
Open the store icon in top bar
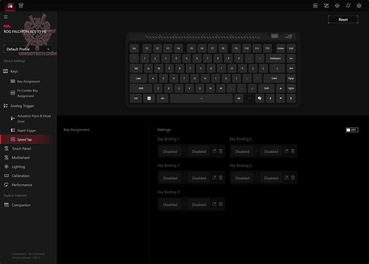point(21,6)
